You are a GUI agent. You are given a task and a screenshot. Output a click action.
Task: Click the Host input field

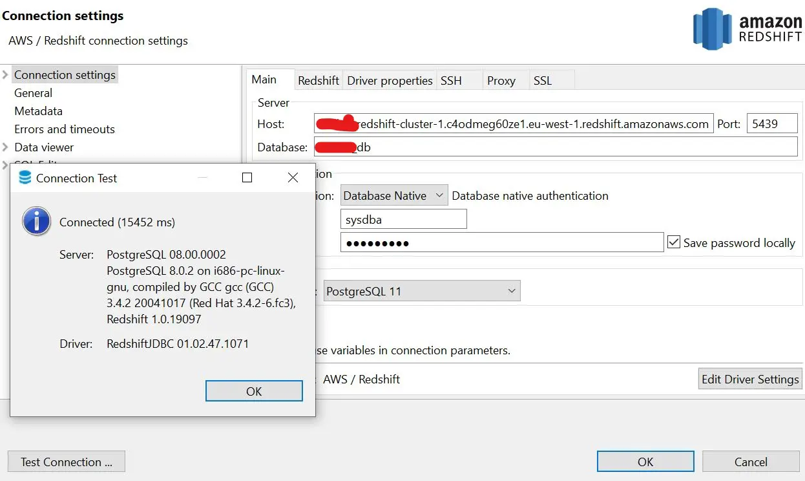click(514, 124)
